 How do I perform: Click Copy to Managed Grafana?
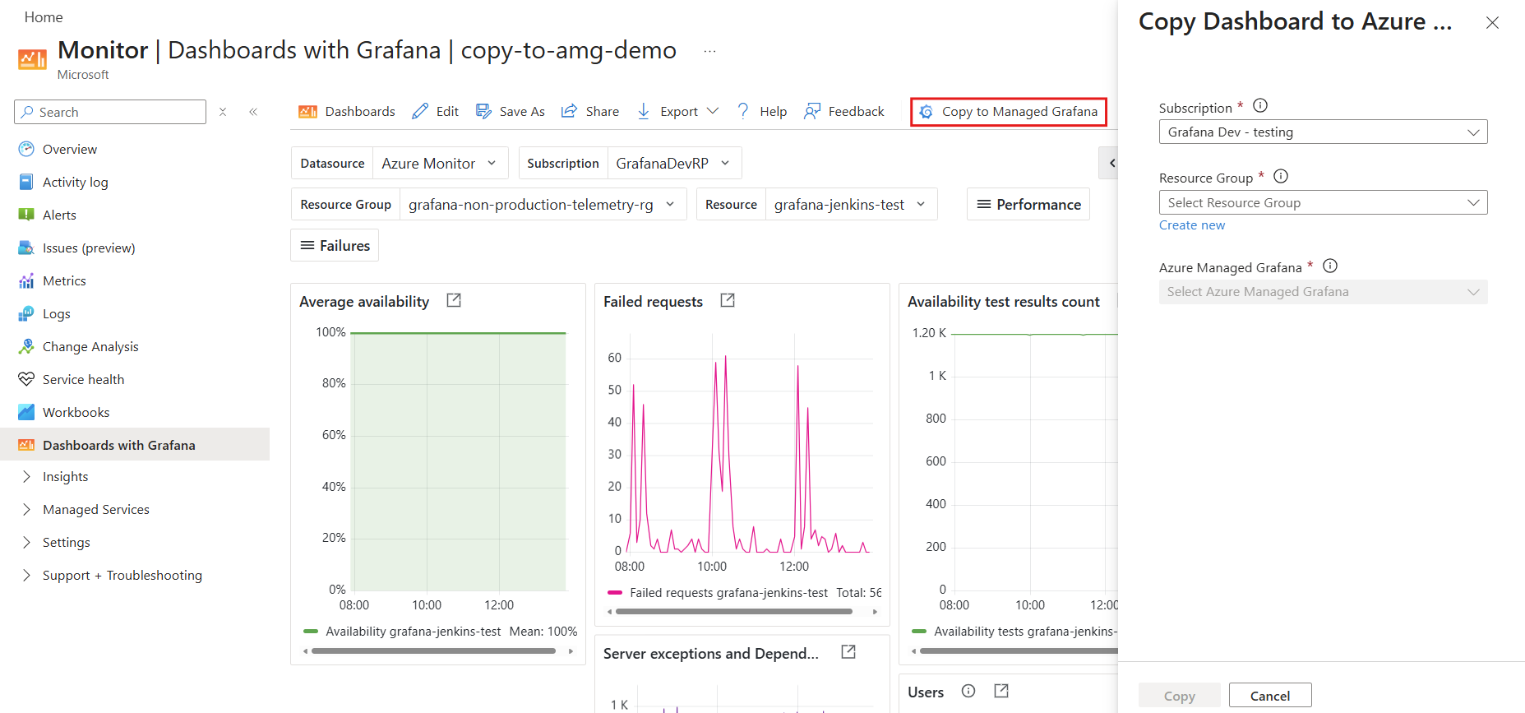coord(1009,111)
